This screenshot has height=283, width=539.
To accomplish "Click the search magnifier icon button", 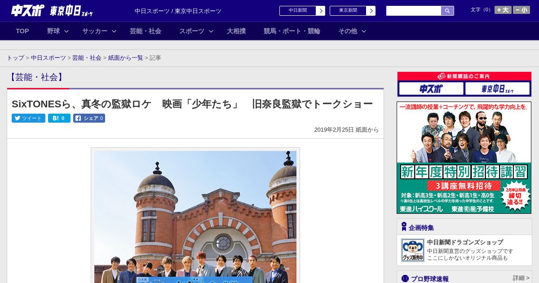I will tap(447, 11).
